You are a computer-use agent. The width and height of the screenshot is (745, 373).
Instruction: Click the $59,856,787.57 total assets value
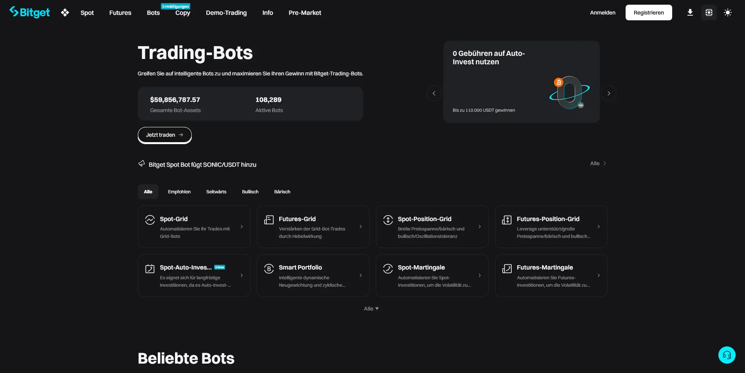pyautogui.click(x=175, y=100)
